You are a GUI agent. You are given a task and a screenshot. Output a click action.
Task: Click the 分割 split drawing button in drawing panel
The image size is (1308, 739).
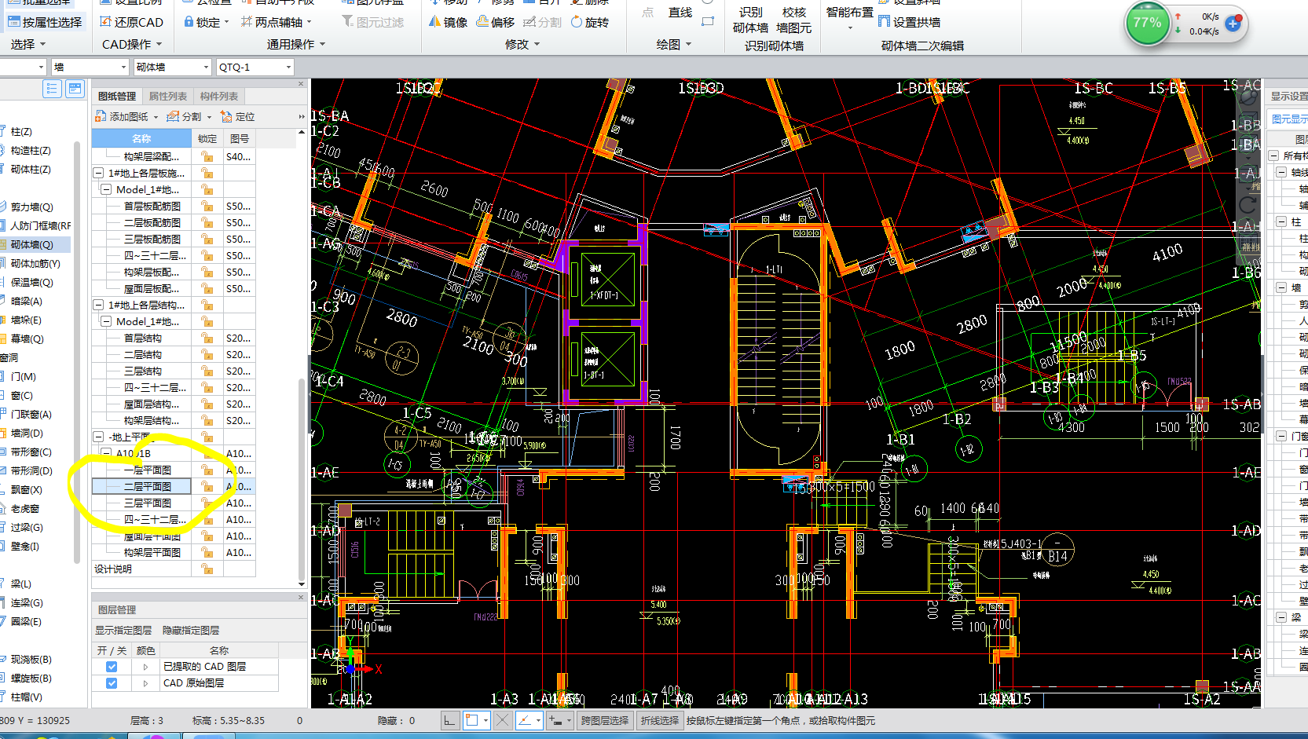pyautogui.click(x=189, y=116)
